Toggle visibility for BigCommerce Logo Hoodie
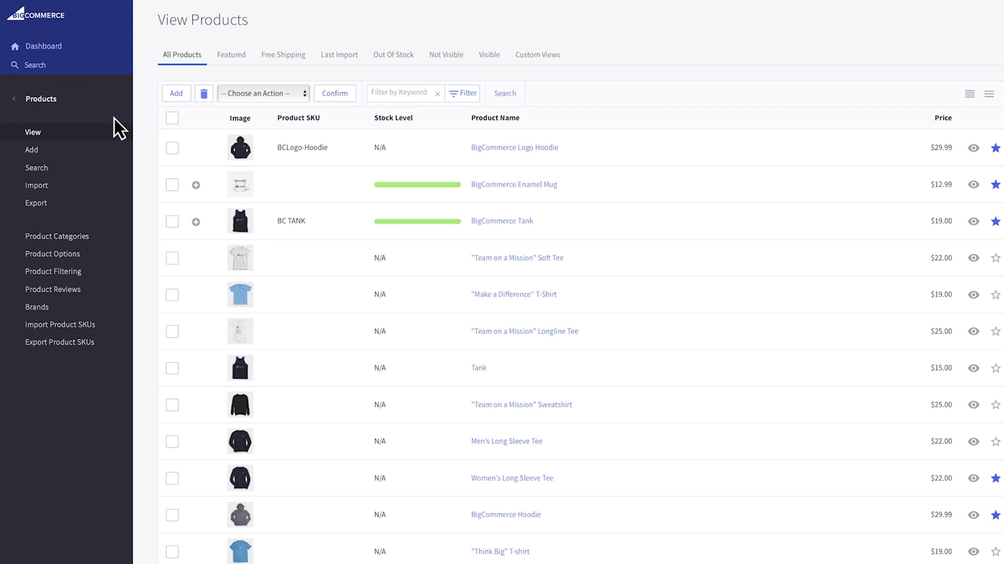 973,147
